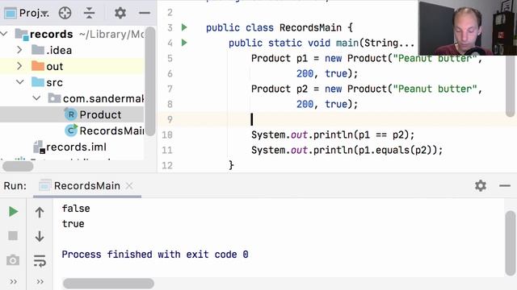The height and width of the screenshot is (290, 517).
Task: Rerun RecordsMain with green play button
Action: click(13, 211)
